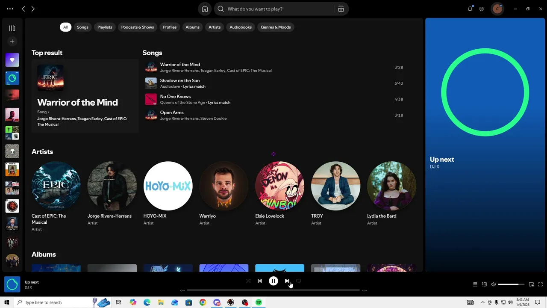Skip to next track

tap(287, 281)
